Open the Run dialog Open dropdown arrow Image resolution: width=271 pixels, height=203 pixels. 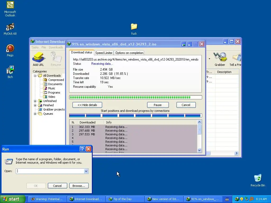(x=86, y=171)
